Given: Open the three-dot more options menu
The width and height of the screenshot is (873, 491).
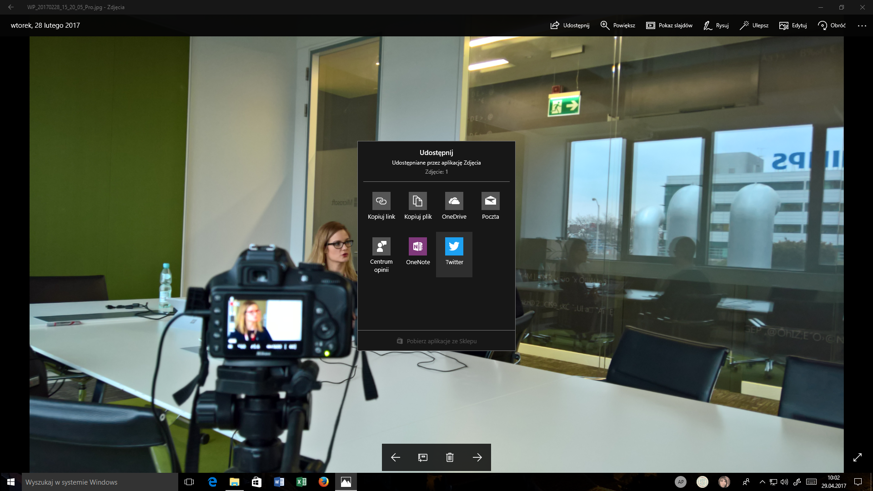Looking at the screenshot, I should [x=862, y=26].
